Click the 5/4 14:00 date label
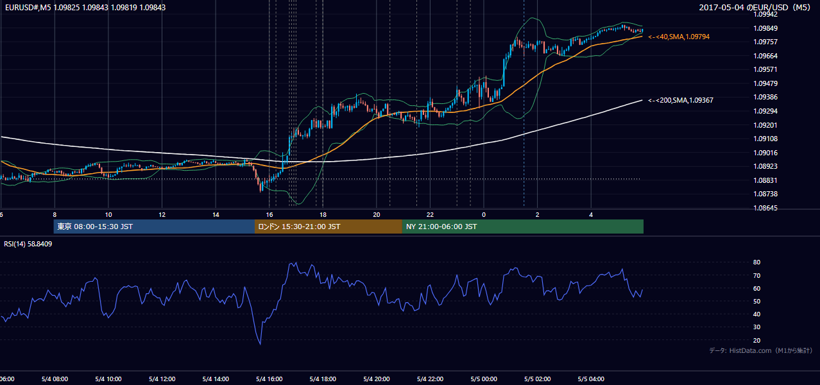The height and width of the screenshot is (385, 820). 216,379
